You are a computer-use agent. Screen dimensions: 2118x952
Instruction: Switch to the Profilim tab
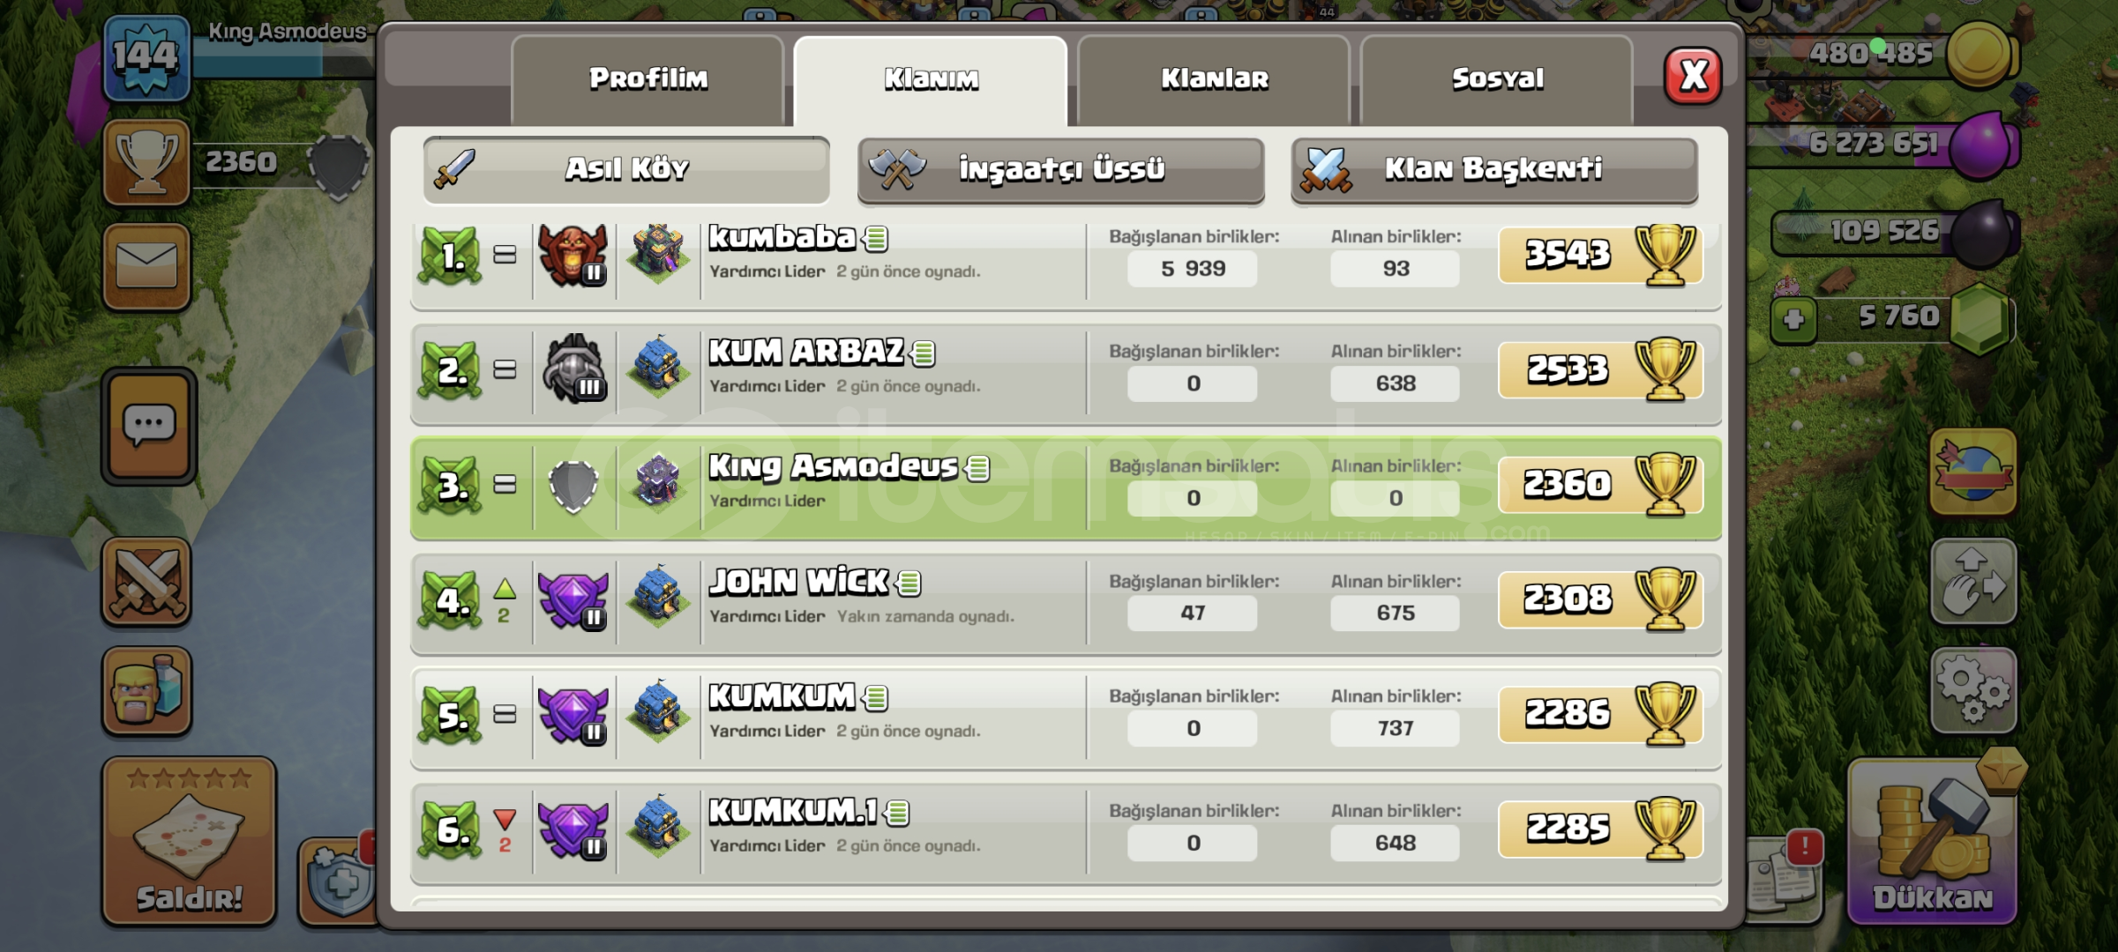(x=647, y=80)
